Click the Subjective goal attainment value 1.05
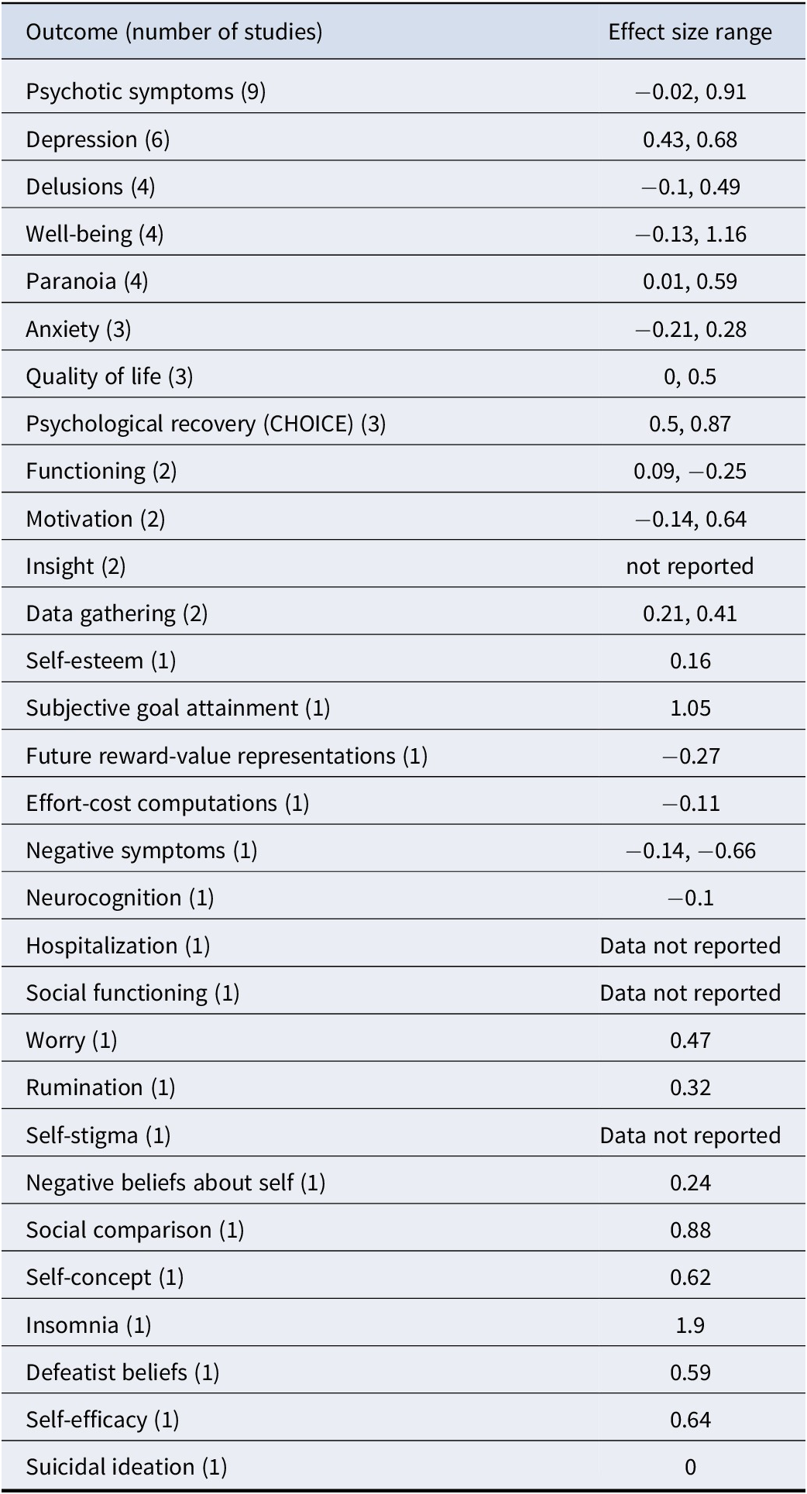Screen dimensions: 807x1494 [690, 709]
